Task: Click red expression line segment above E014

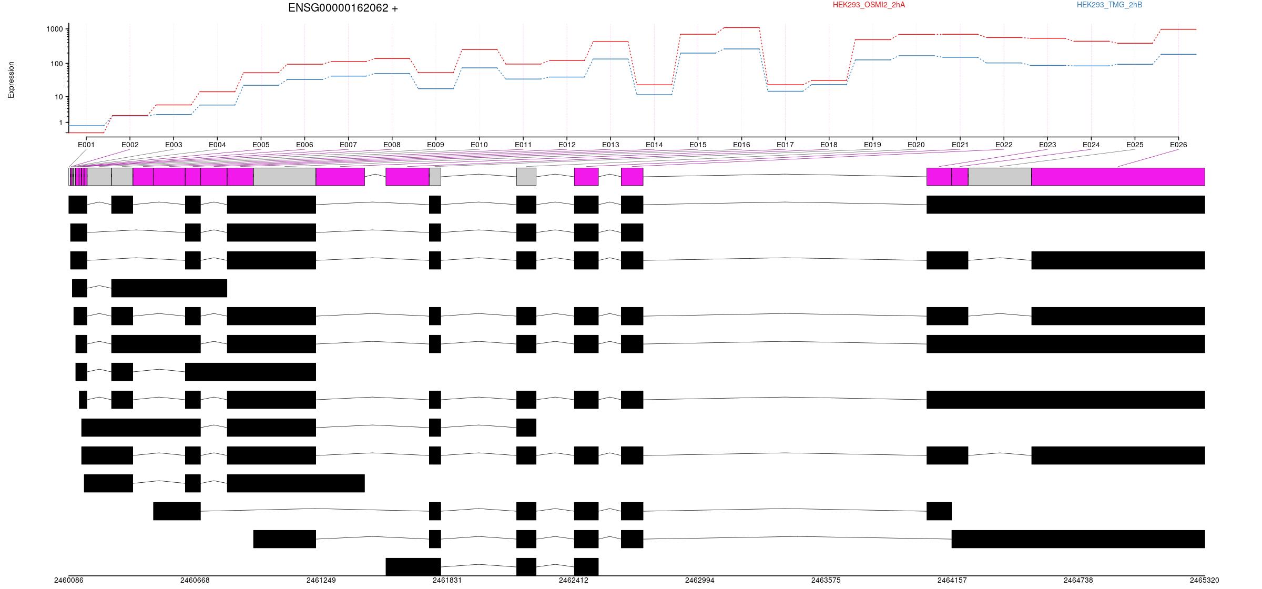Action: [x=654, y=85]
